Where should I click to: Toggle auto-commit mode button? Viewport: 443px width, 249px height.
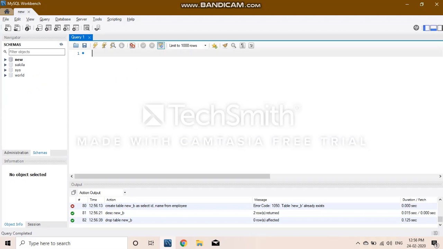pyautogui.click(x=161, y=46)
